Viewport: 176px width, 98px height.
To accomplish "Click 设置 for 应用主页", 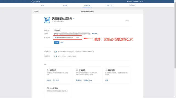I will point(55,56).
